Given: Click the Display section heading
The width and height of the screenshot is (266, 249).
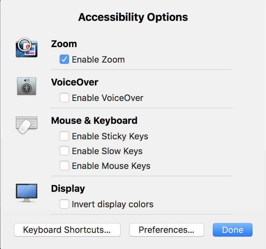Looking at the screenshot, I should pos(68,188).
